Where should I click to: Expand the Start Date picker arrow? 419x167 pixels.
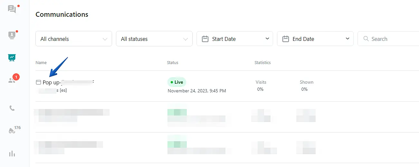pos(267,39)
